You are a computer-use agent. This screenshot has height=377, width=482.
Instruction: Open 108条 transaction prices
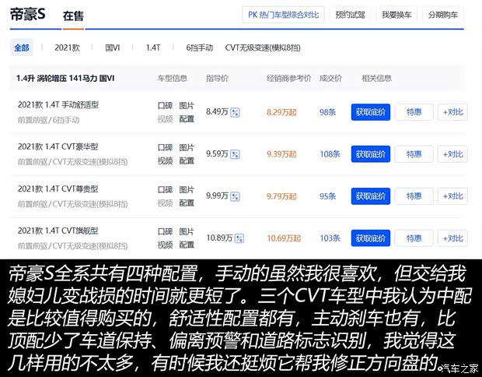click(330, 154)
